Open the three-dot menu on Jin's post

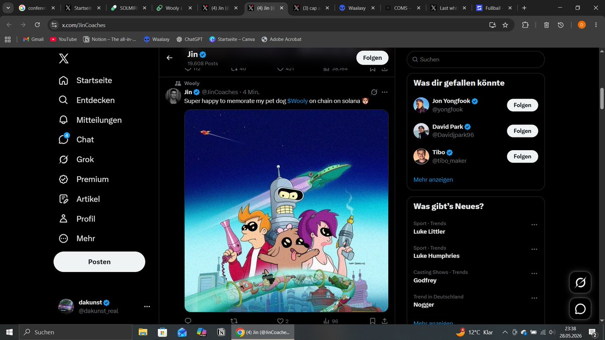click(x=385, y=92)
